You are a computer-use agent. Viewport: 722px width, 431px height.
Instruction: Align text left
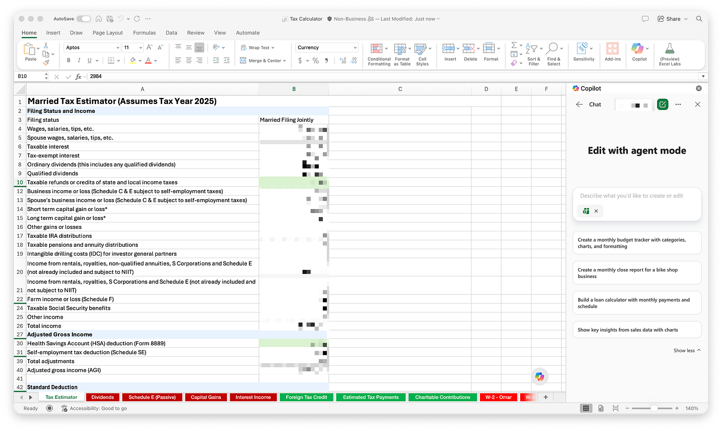point(178,60)
